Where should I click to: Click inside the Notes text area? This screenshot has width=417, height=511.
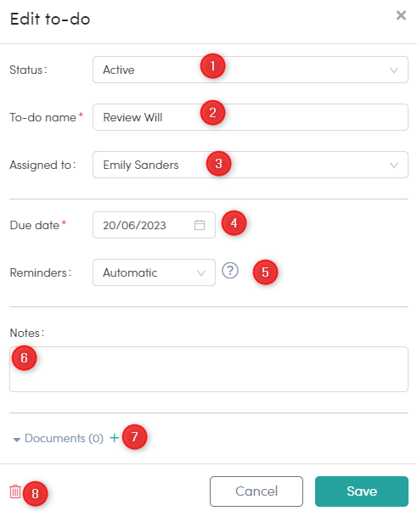(x=209, y=369)
